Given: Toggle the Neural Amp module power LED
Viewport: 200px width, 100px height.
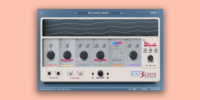Looking at the screenshot, I should click(x=60, y=40).
